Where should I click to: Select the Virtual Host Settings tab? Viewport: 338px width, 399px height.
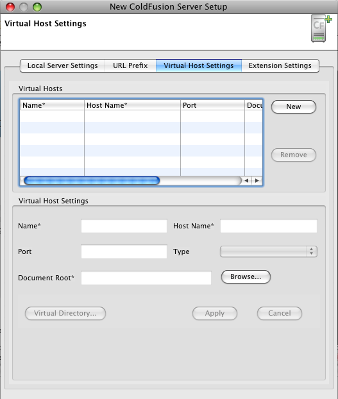[199, 65]
